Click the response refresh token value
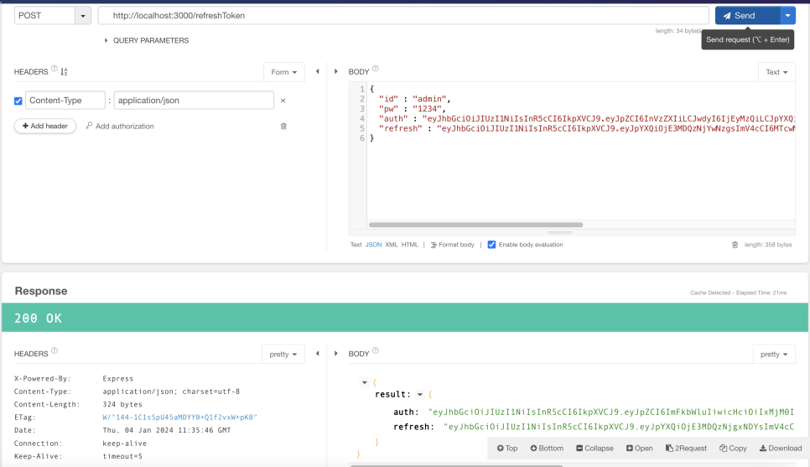This screenshot has height=467, width=810. click(619, 427)
